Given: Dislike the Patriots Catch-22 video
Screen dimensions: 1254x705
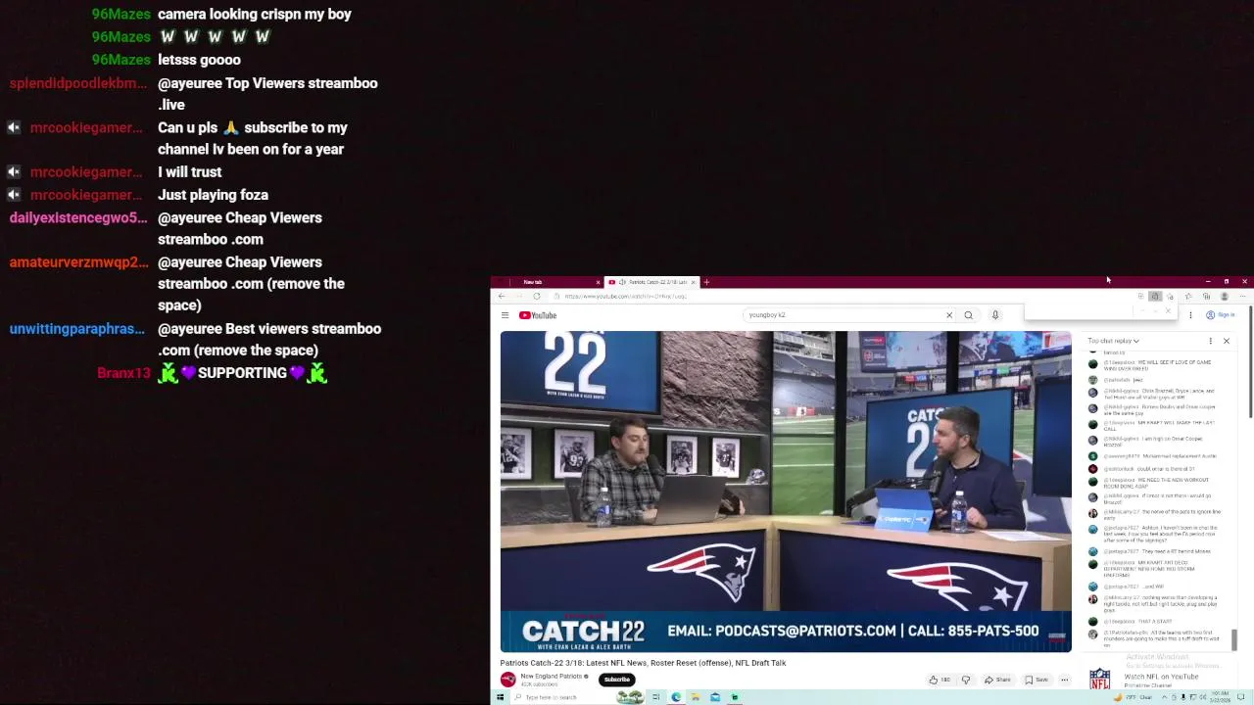Looking at the screenshot, I should pyautogui.click(x=965, y=680).
